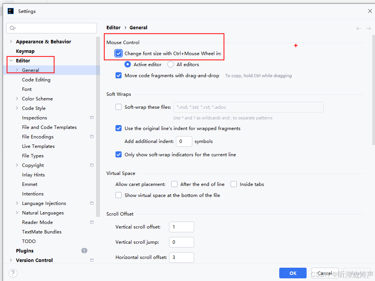
Task: Click the forward navigation arrow
Action: click(368, 29)
